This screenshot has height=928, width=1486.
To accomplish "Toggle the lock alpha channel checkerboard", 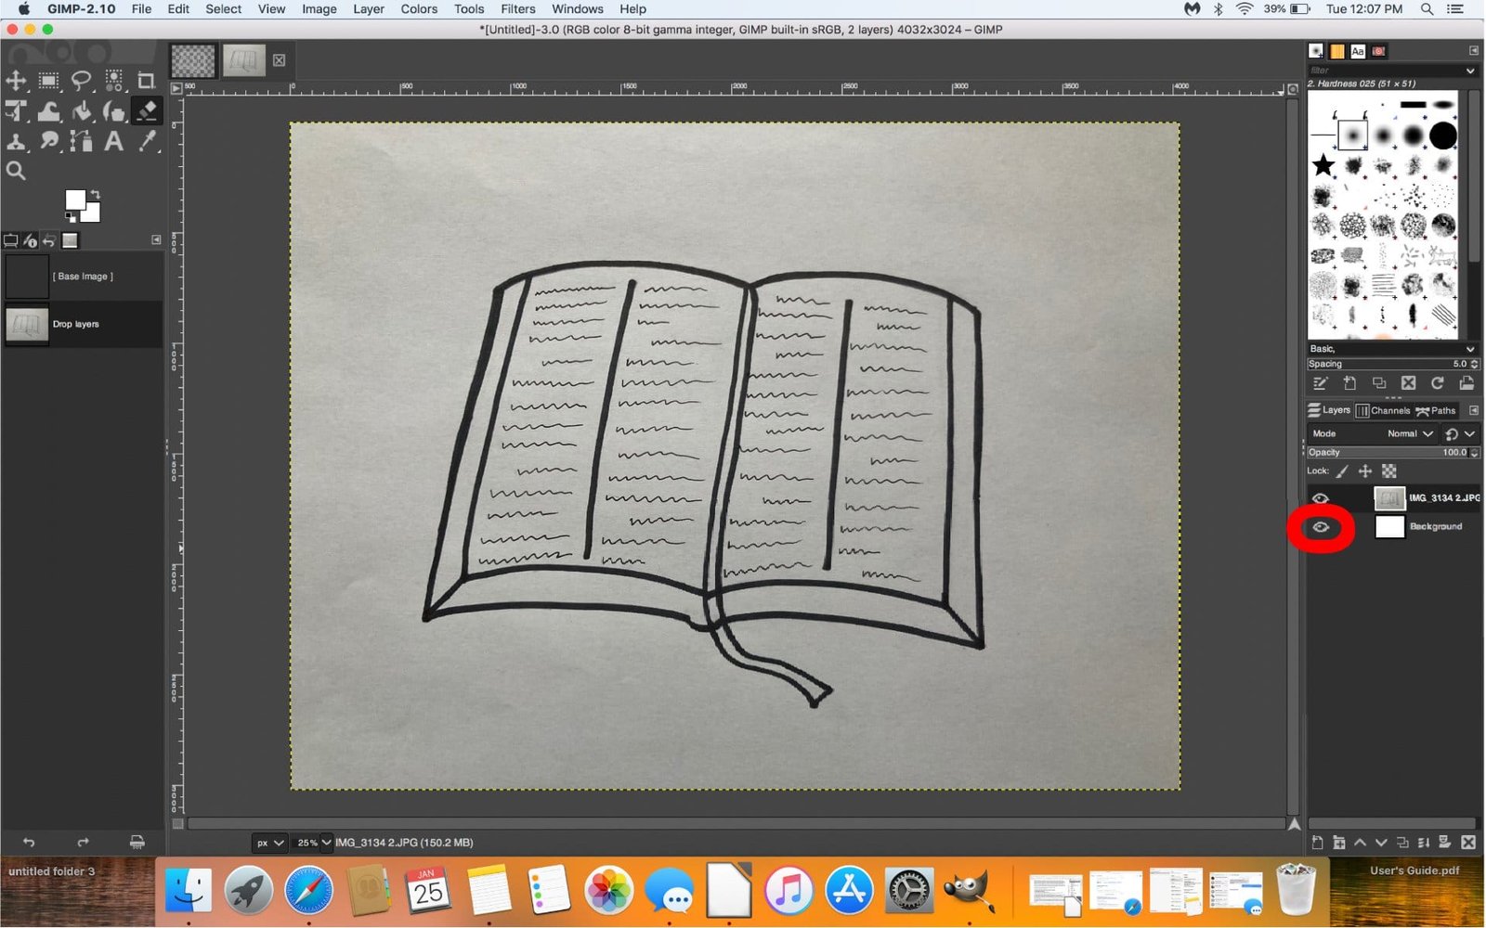I will click(x=1389, y=471).
